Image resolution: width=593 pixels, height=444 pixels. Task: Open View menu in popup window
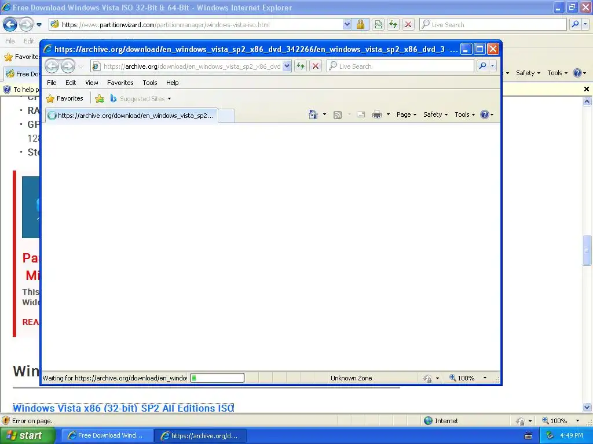click(x=91, y=83)
